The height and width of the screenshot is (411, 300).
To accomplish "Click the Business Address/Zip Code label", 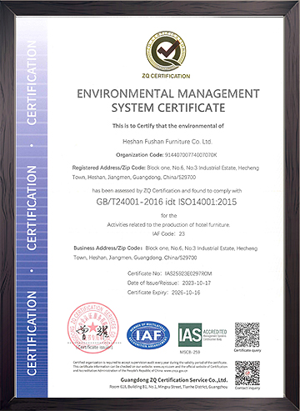I will coord(107,248).
